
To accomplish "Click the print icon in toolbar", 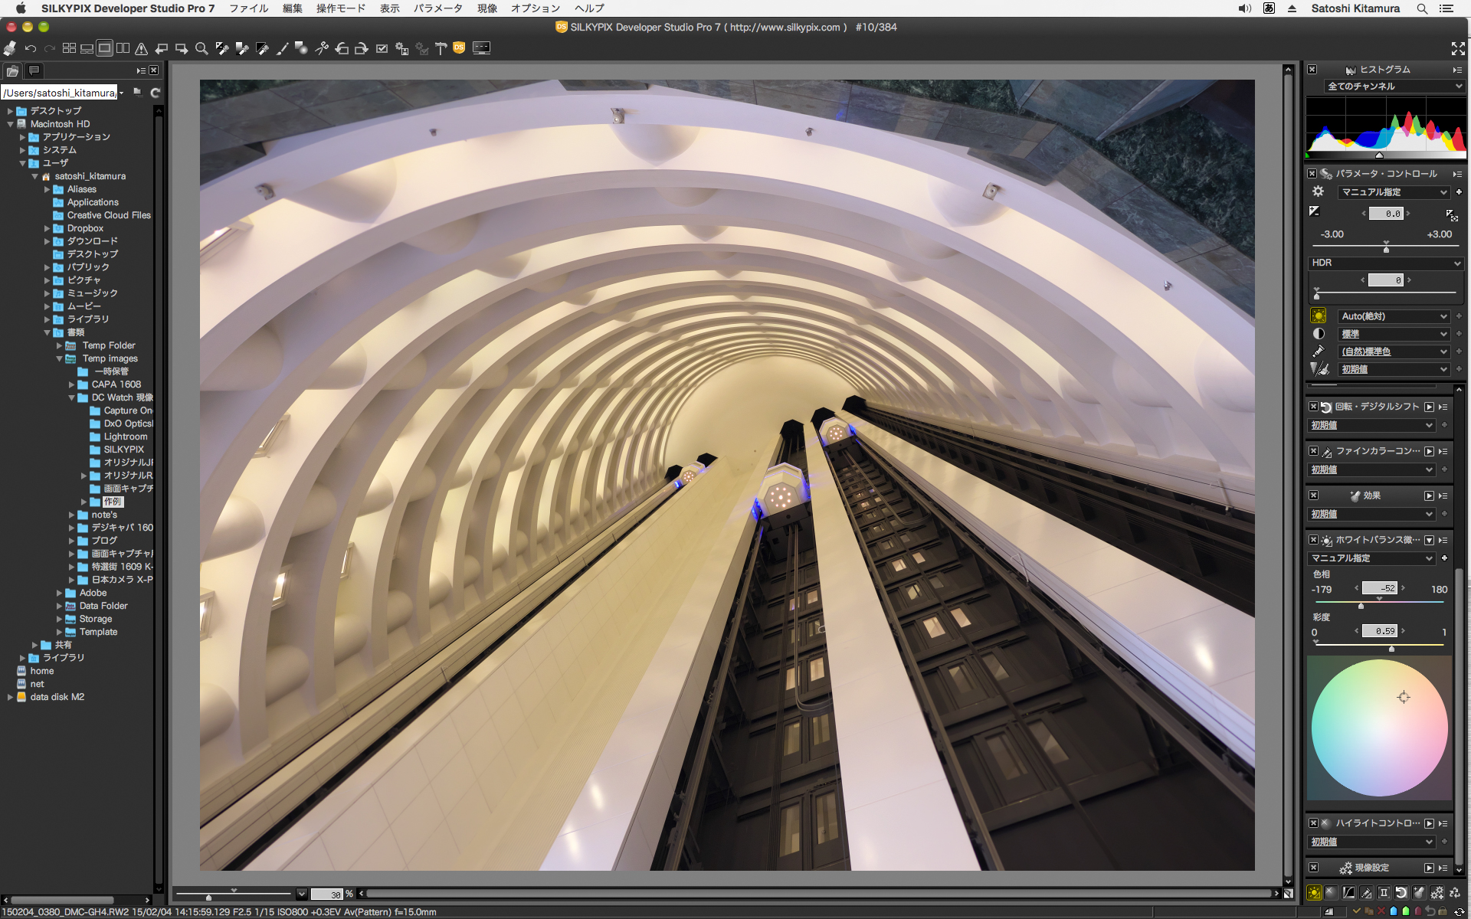I will [x=10, y=48].
